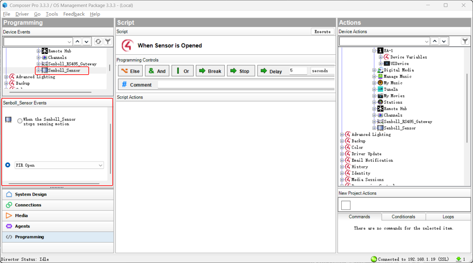Image resolution: width=473 pixels, height=263 pixels.
Task: Open the Tools menu
Action: point(52,14)
